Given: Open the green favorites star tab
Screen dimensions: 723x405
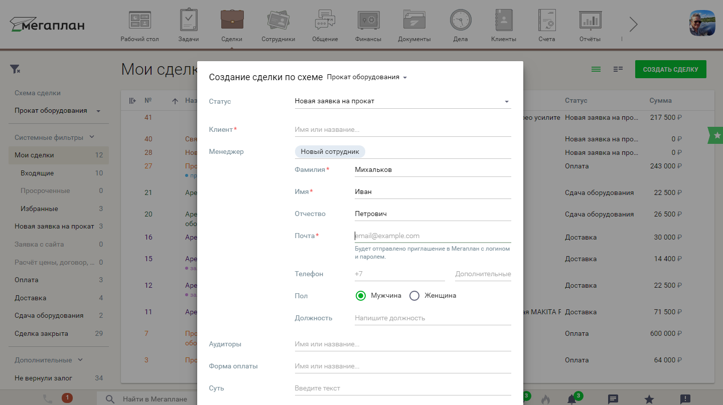Looking at the screenshot, I should click(716, 135).
